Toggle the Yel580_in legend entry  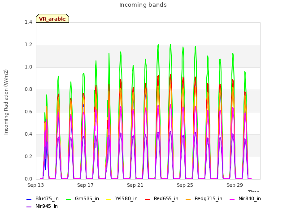122,199
